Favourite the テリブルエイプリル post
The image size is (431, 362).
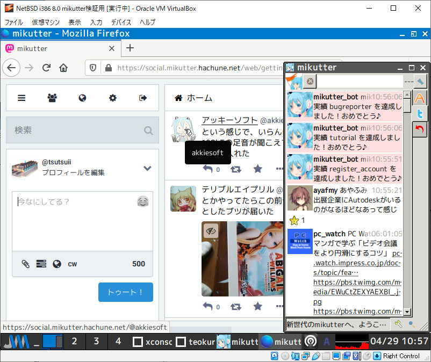(258, 306)
